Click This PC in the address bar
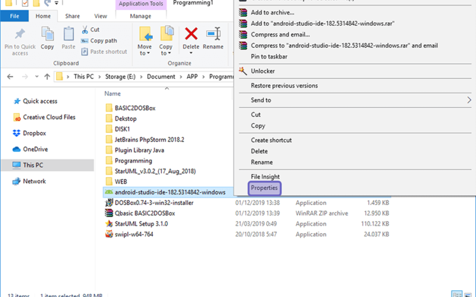476x297 pixels. click(84, 77)
